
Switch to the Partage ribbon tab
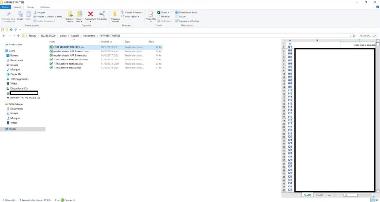click(x=30, y=7)
